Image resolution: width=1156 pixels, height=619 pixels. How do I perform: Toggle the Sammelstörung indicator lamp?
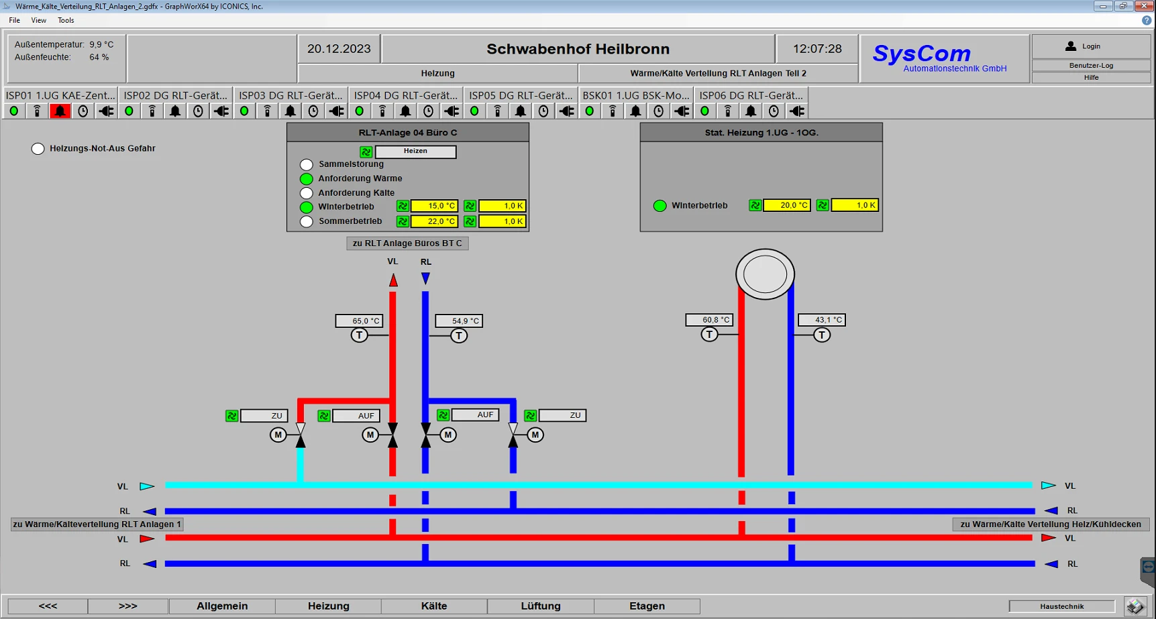(307, 164)
